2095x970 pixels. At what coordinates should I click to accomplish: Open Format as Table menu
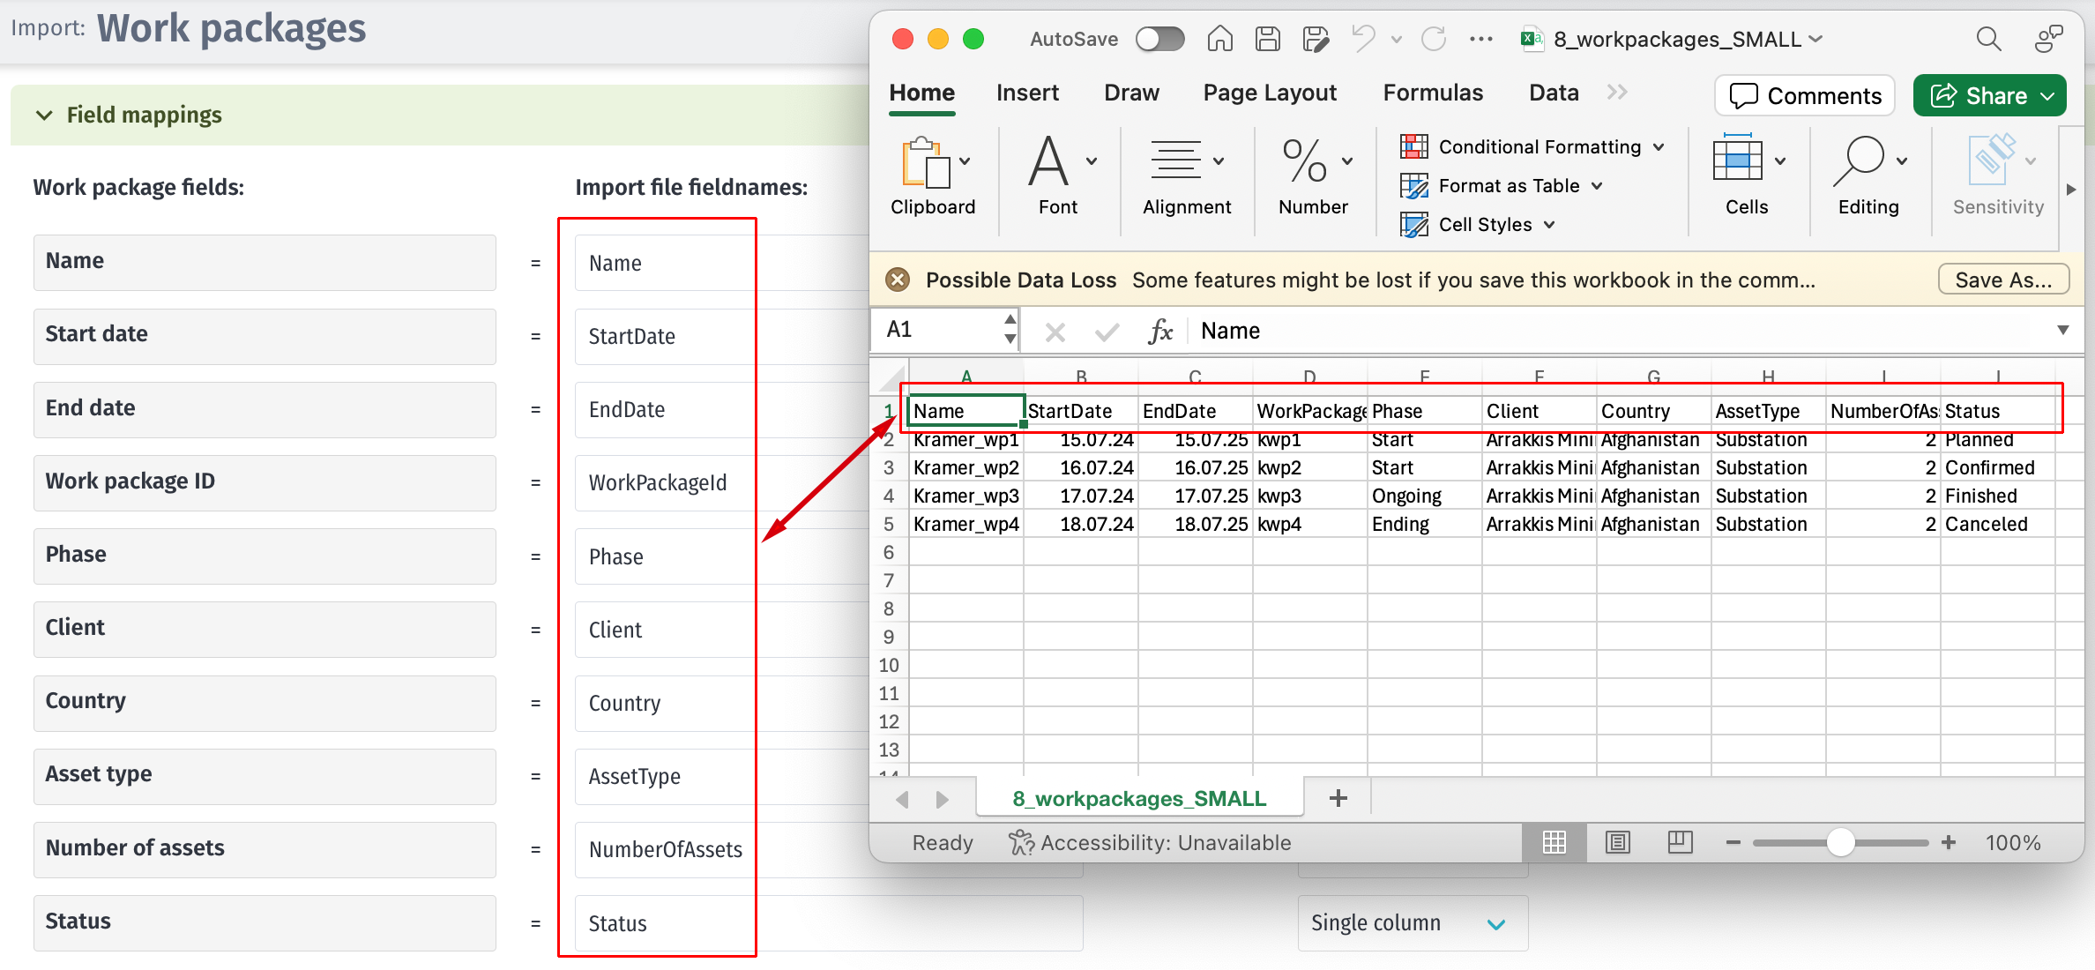[x=1502, y=186]
